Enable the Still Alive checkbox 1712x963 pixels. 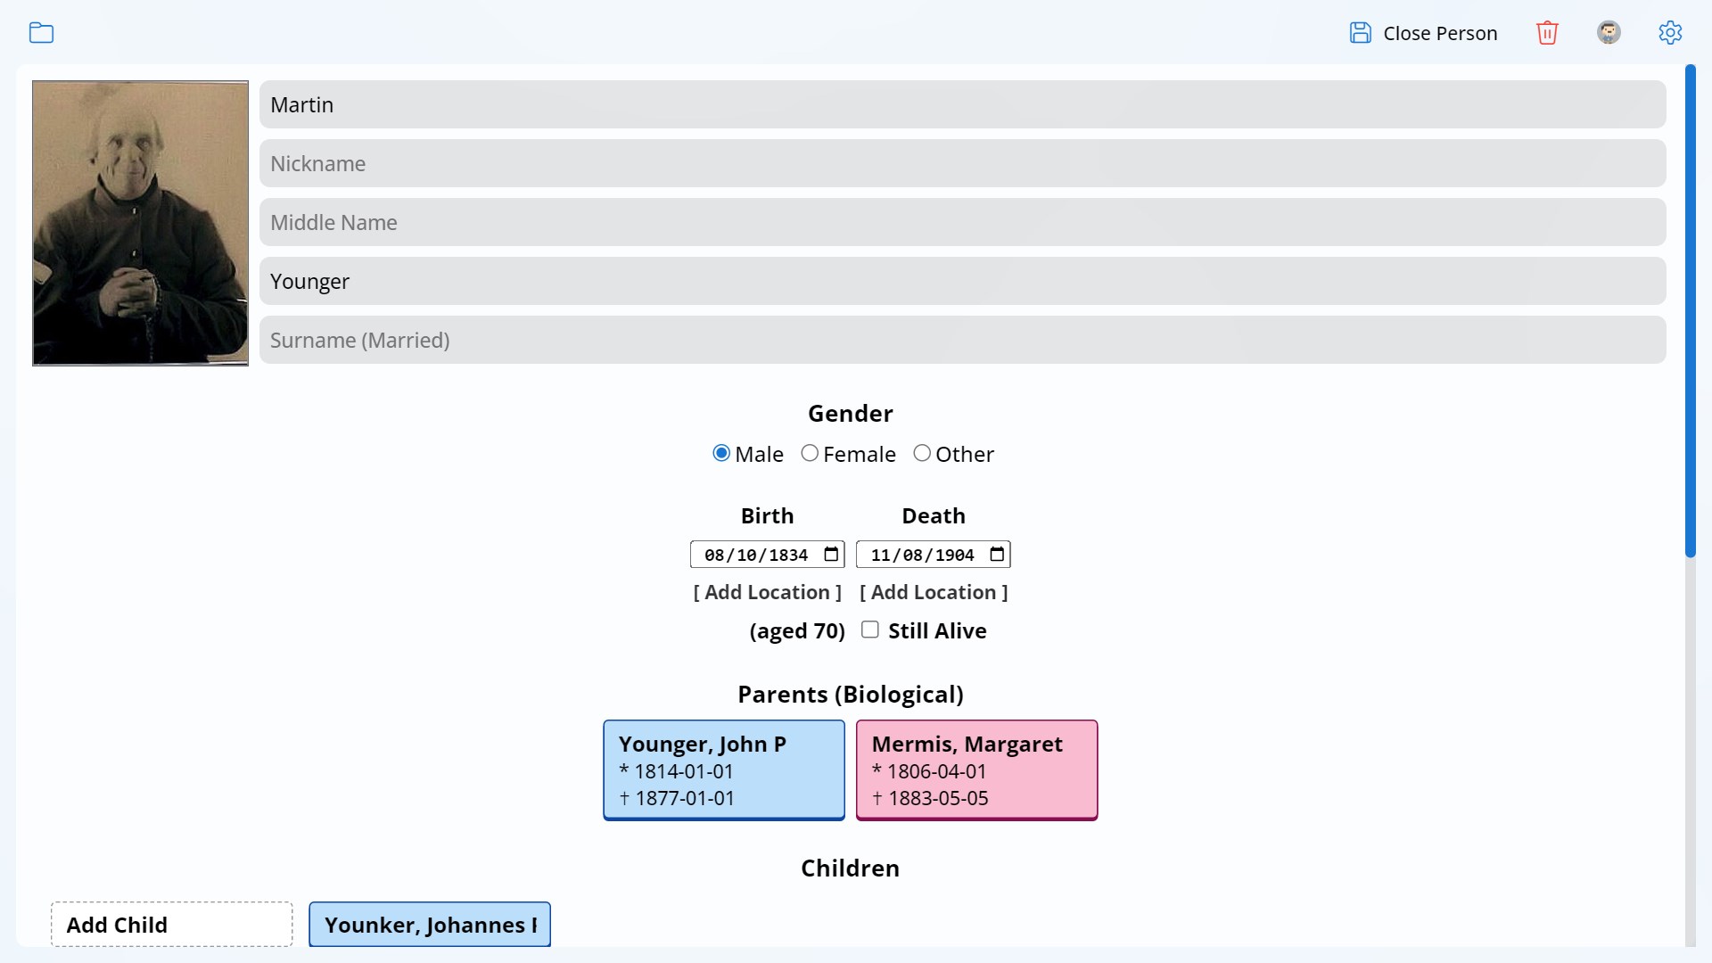(x=870, y=630)
